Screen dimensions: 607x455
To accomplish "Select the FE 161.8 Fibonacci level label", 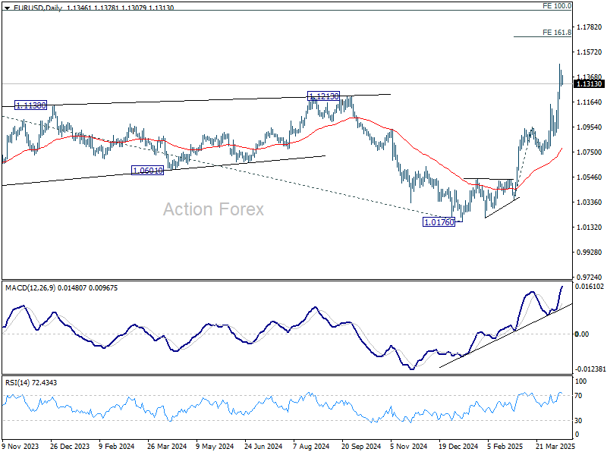I will (x=557, y=33).
